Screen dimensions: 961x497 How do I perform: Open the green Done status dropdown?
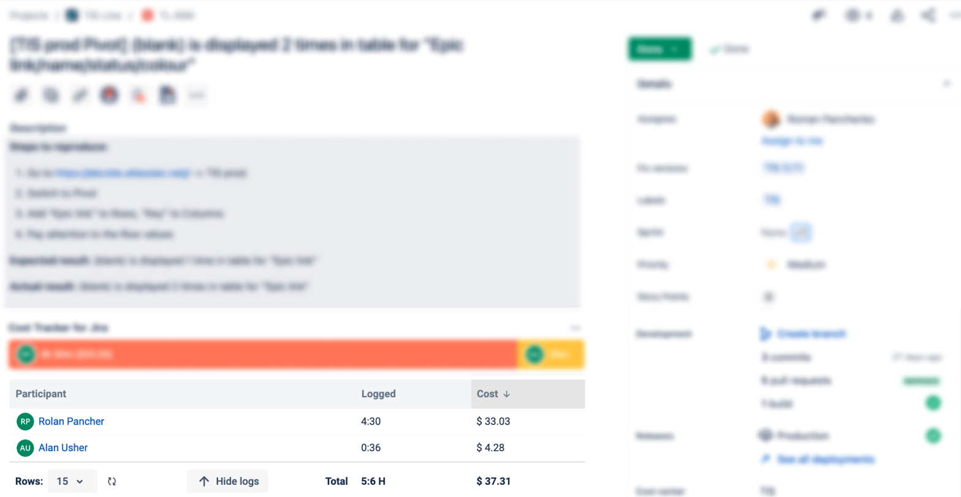click(659, 50)
